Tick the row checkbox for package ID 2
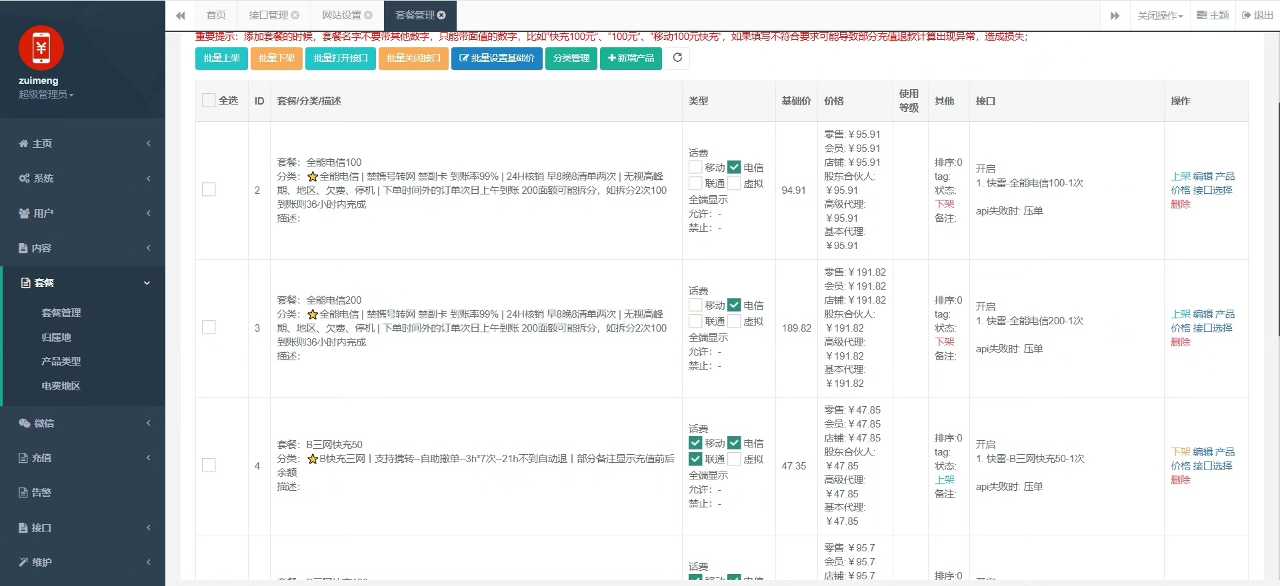Viewport: 1280px width, 586px height. click(209, 190)
